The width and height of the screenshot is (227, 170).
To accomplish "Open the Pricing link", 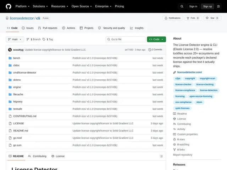I will (x=120, y=6).
